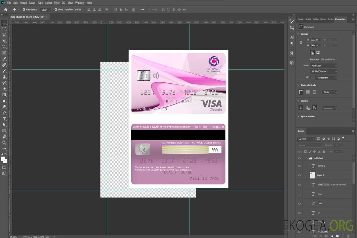Open the Filter menu
Viewport: 357px width, 238px height.
click(x=57, y=3)
